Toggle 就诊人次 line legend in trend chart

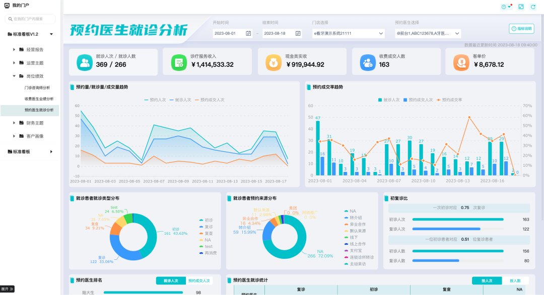(x=180, y=100)
